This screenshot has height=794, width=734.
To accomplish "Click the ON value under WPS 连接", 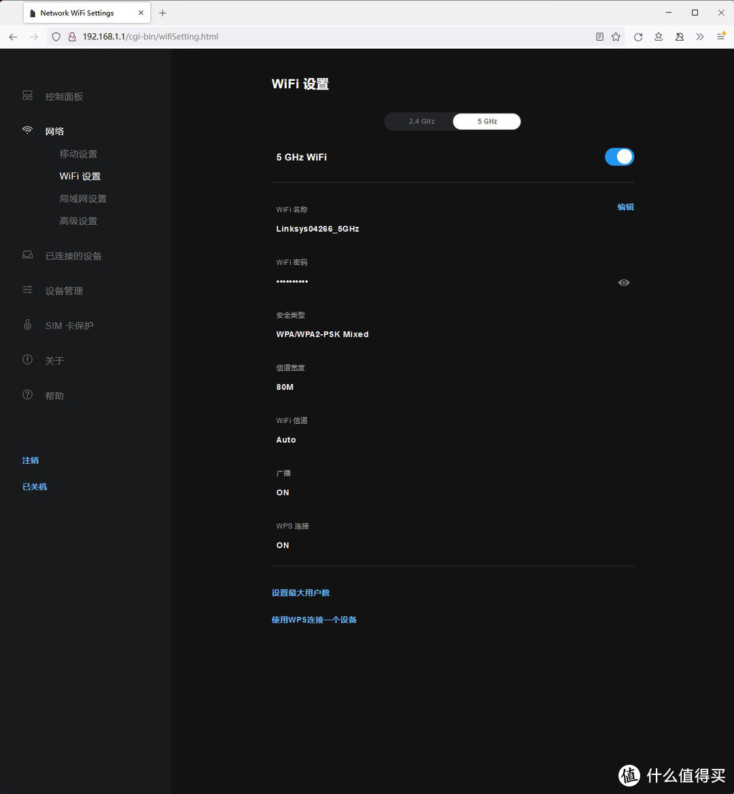I will 283,545.
